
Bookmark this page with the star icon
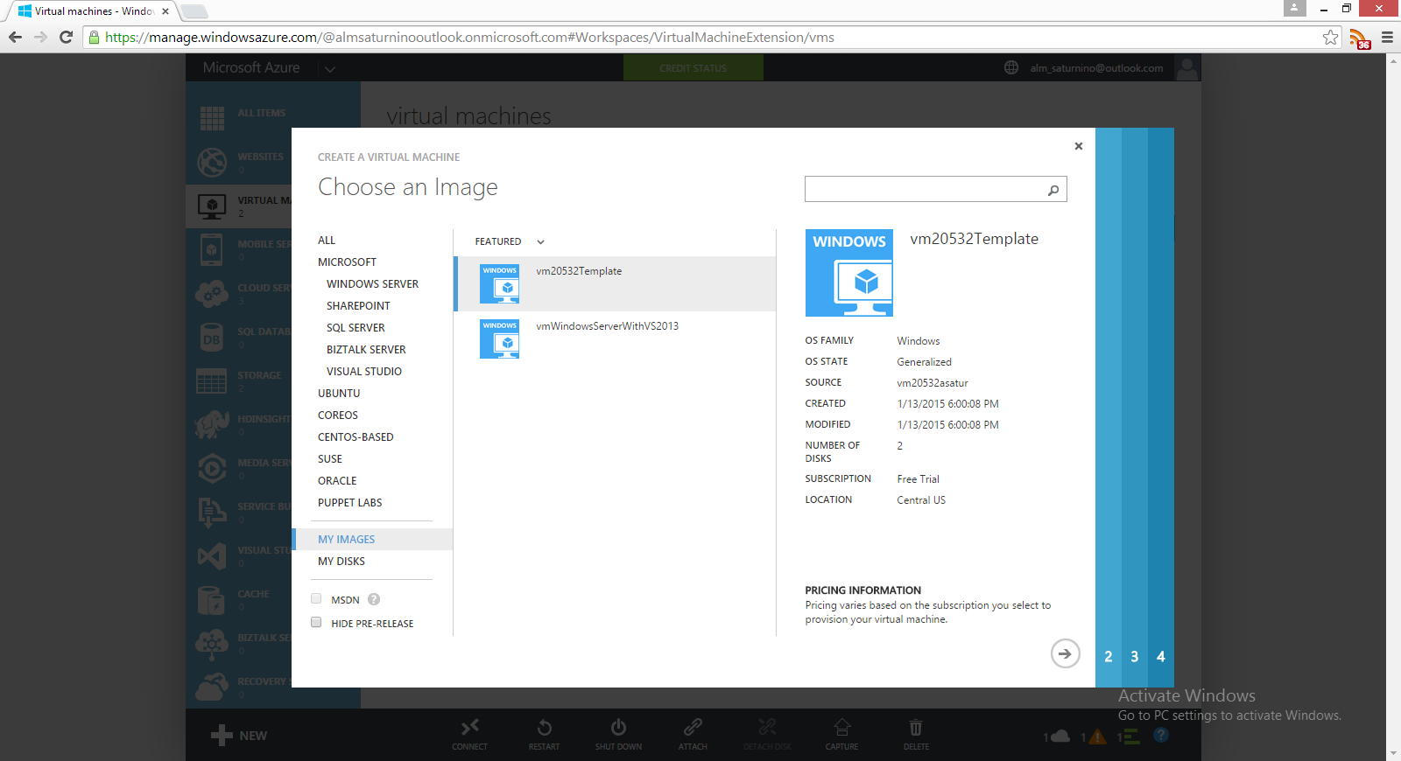click(1331, 37)
